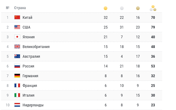Click the Netherlands flag icon
This screenshot has height=110, width=176.
[x=17, y=105]
